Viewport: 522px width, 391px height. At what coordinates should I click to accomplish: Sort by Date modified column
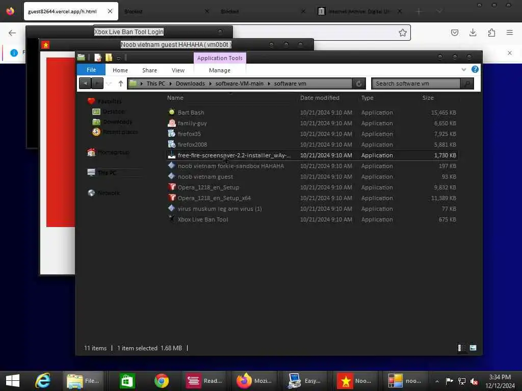[x=320, y=98]
